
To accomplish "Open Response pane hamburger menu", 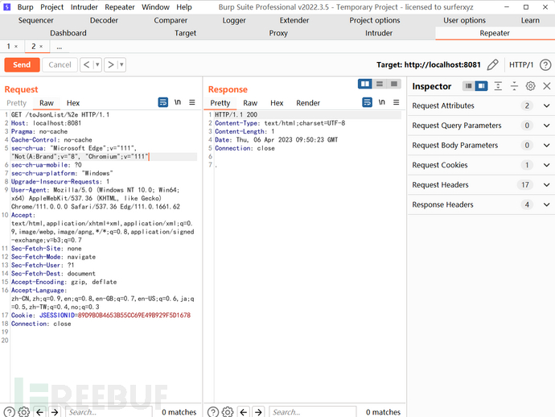I will tap(396, 102).
